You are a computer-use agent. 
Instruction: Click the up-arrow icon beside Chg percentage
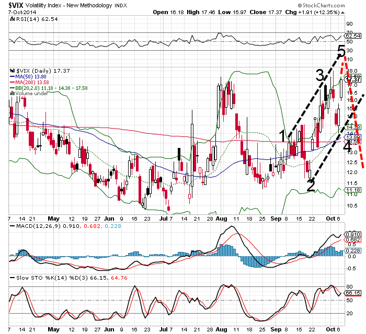(342, 13)
